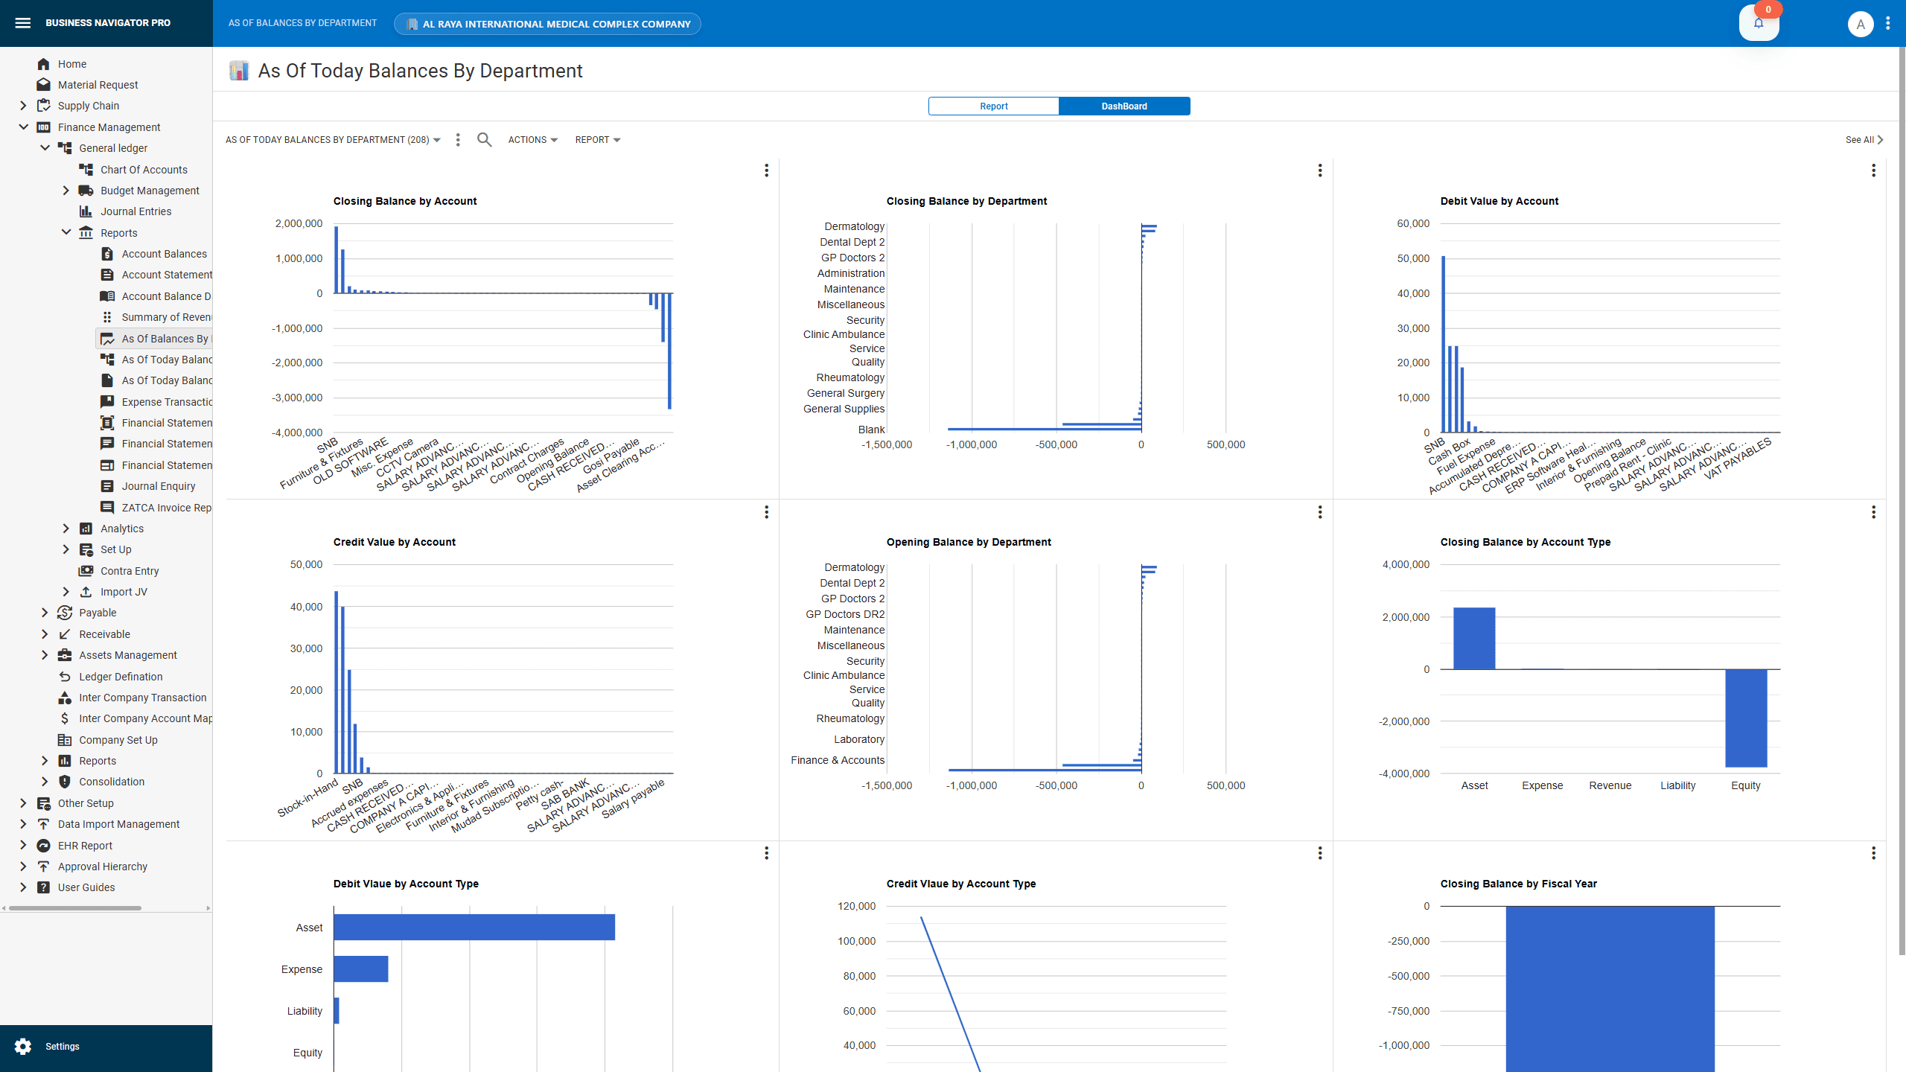Open the kebab menu on Closing Balance by Account chart
Viewport: 1906px width, 1072px height.
coord(766,170)
